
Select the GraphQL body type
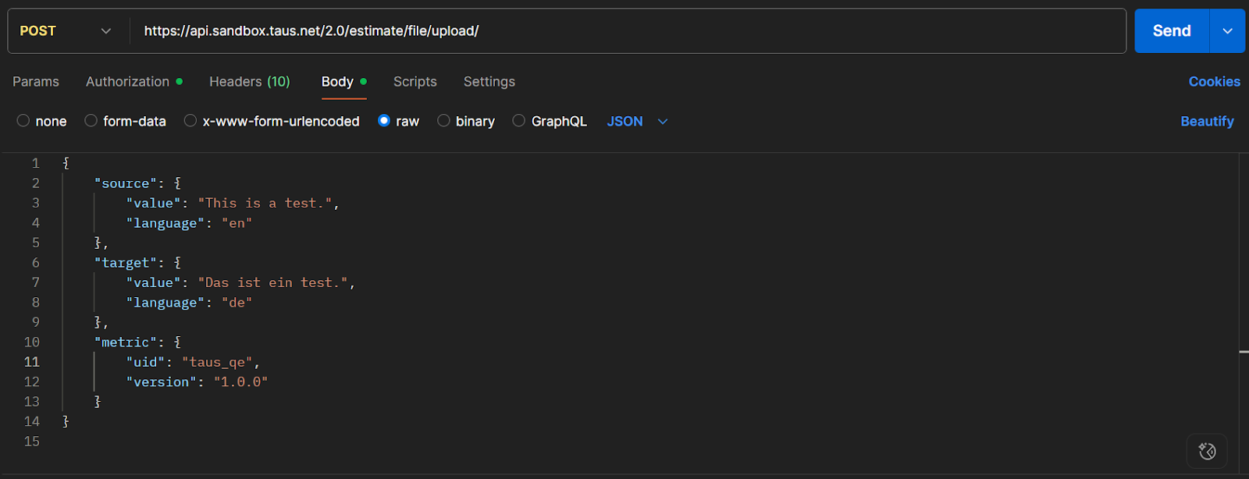pos(550,121)
